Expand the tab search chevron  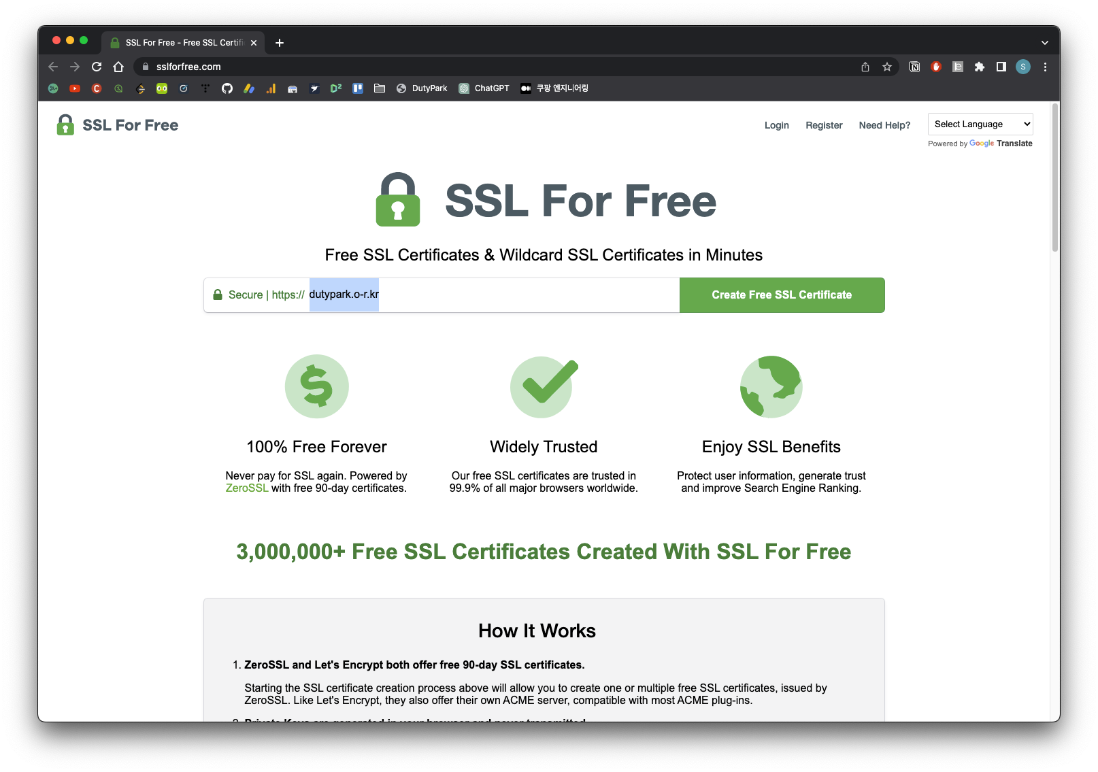(1045, 42)
